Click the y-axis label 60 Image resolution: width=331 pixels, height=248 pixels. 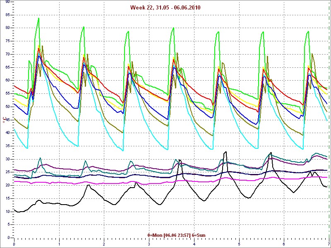7,81
